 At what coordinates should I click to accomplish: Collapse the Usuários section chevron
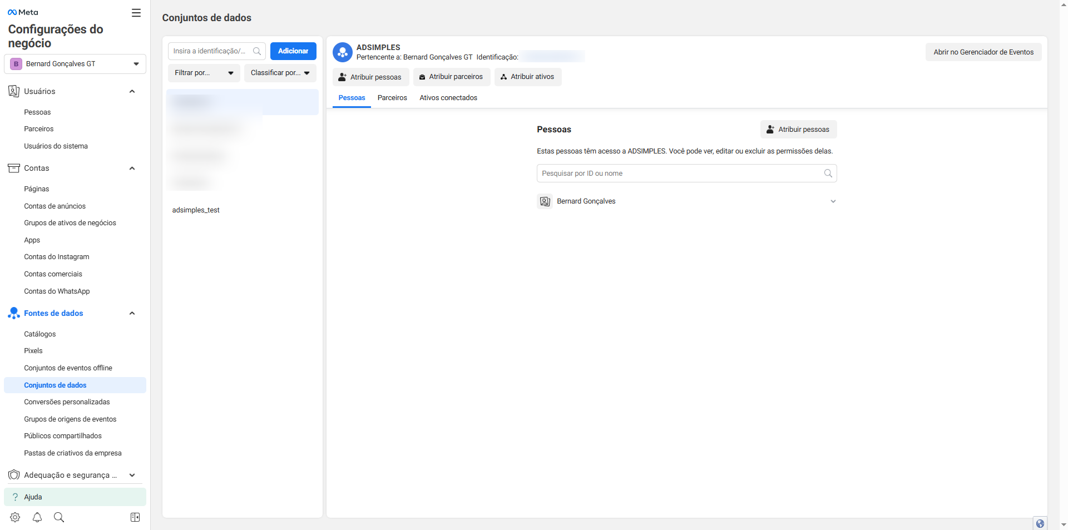132,92
